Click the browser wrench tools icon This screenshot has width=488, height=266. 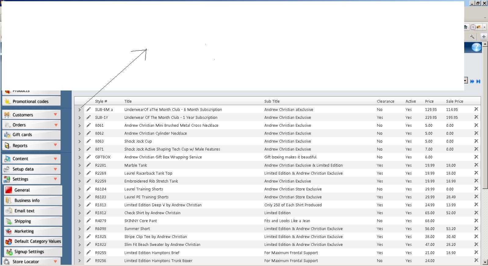[x=472, y=37]
